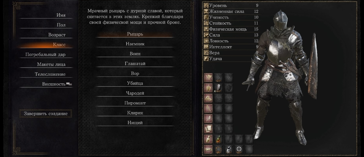Screen dimensions: 364x157
Task: Choose the Наемник class
Action: click(135, 44)
